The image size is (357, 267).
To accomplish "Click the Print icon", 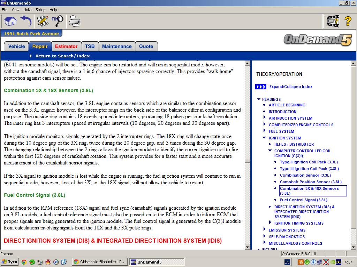I will (x=74, y=21).
